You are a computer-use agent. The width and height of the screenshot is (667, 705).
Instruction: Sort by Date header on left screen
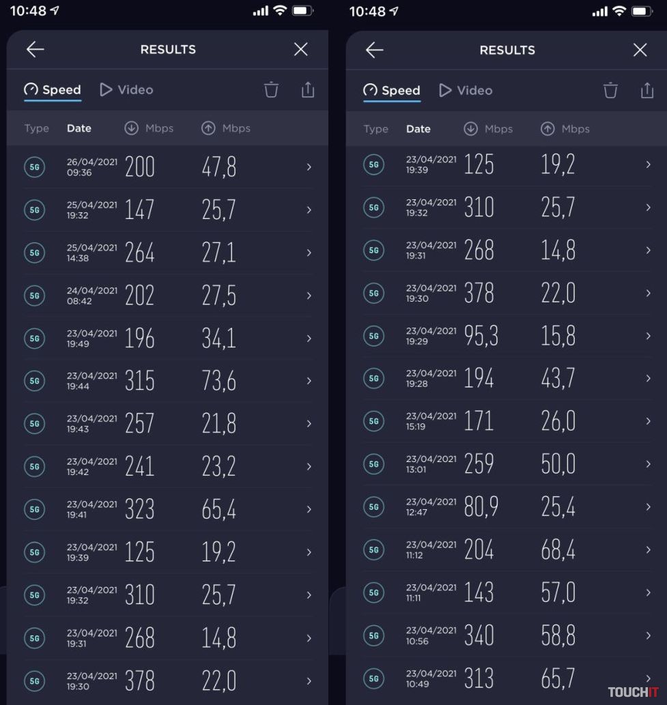(79, 128)
